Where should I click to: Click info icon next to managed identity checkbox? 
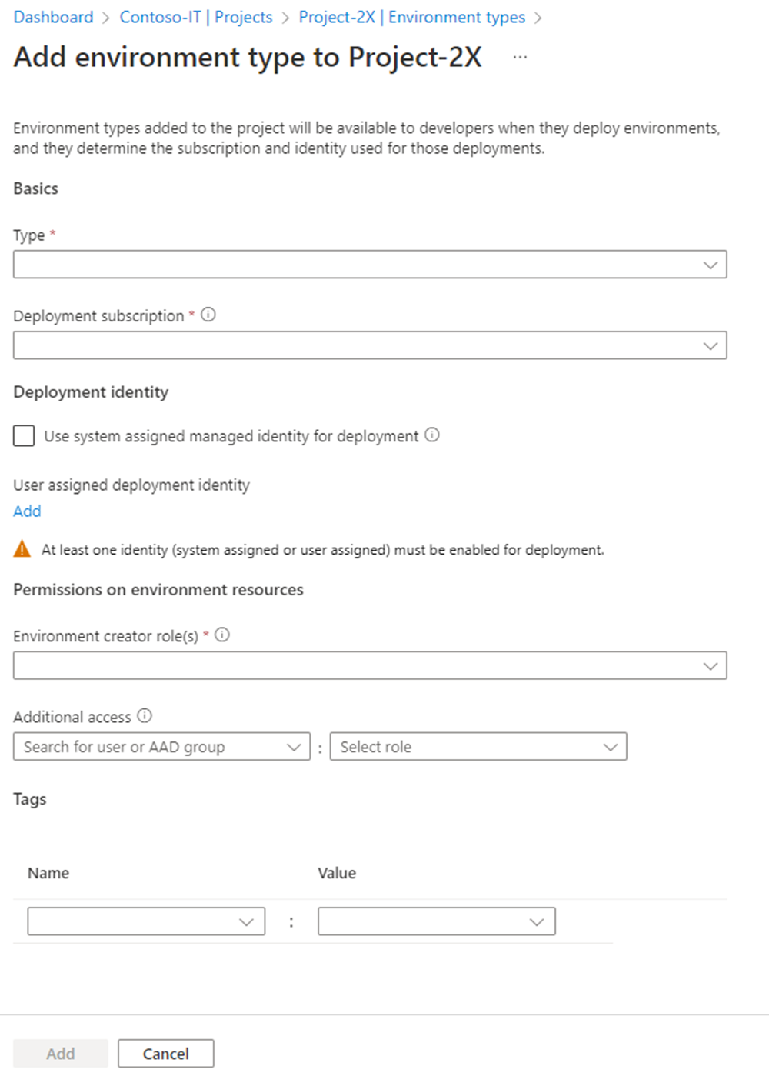click(432, 435)
